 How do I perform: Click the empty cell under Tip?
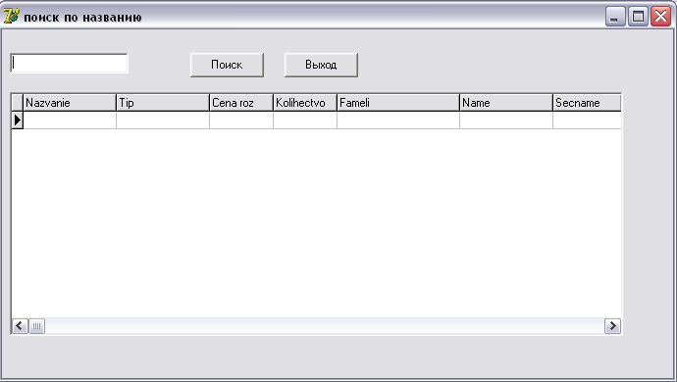pyautogui.click(x=163, y=119)
